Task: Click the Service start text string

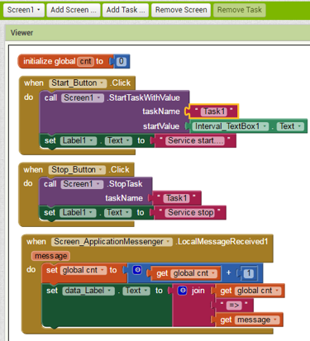Action: pos(195,140)
